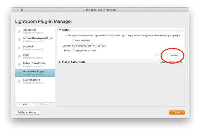Collapse the Status section triangle
This screenshot has height=133, width=200.
(60, 30)
